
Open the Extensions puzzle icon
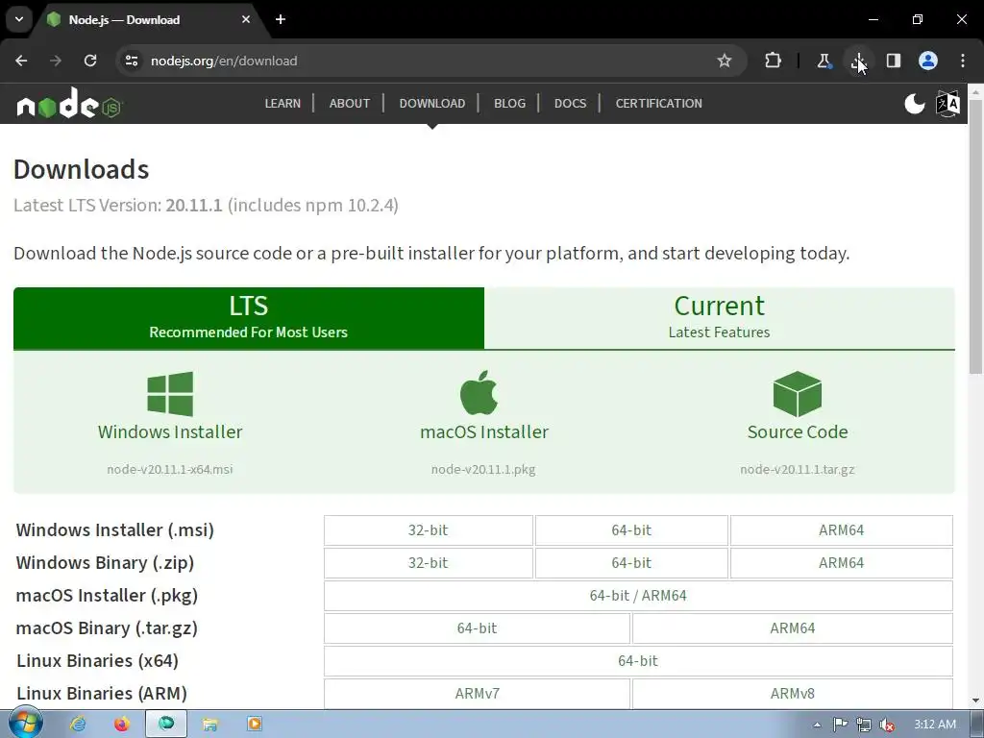(774, 61)
